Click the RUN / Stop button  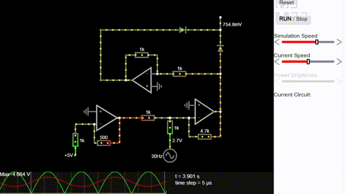pos(293,19)
